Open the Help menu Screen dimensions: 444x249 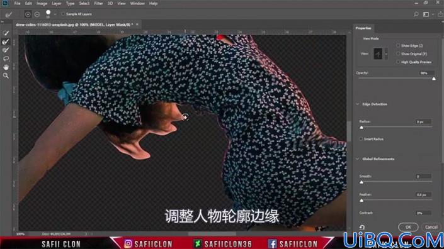tap(153, 3)
